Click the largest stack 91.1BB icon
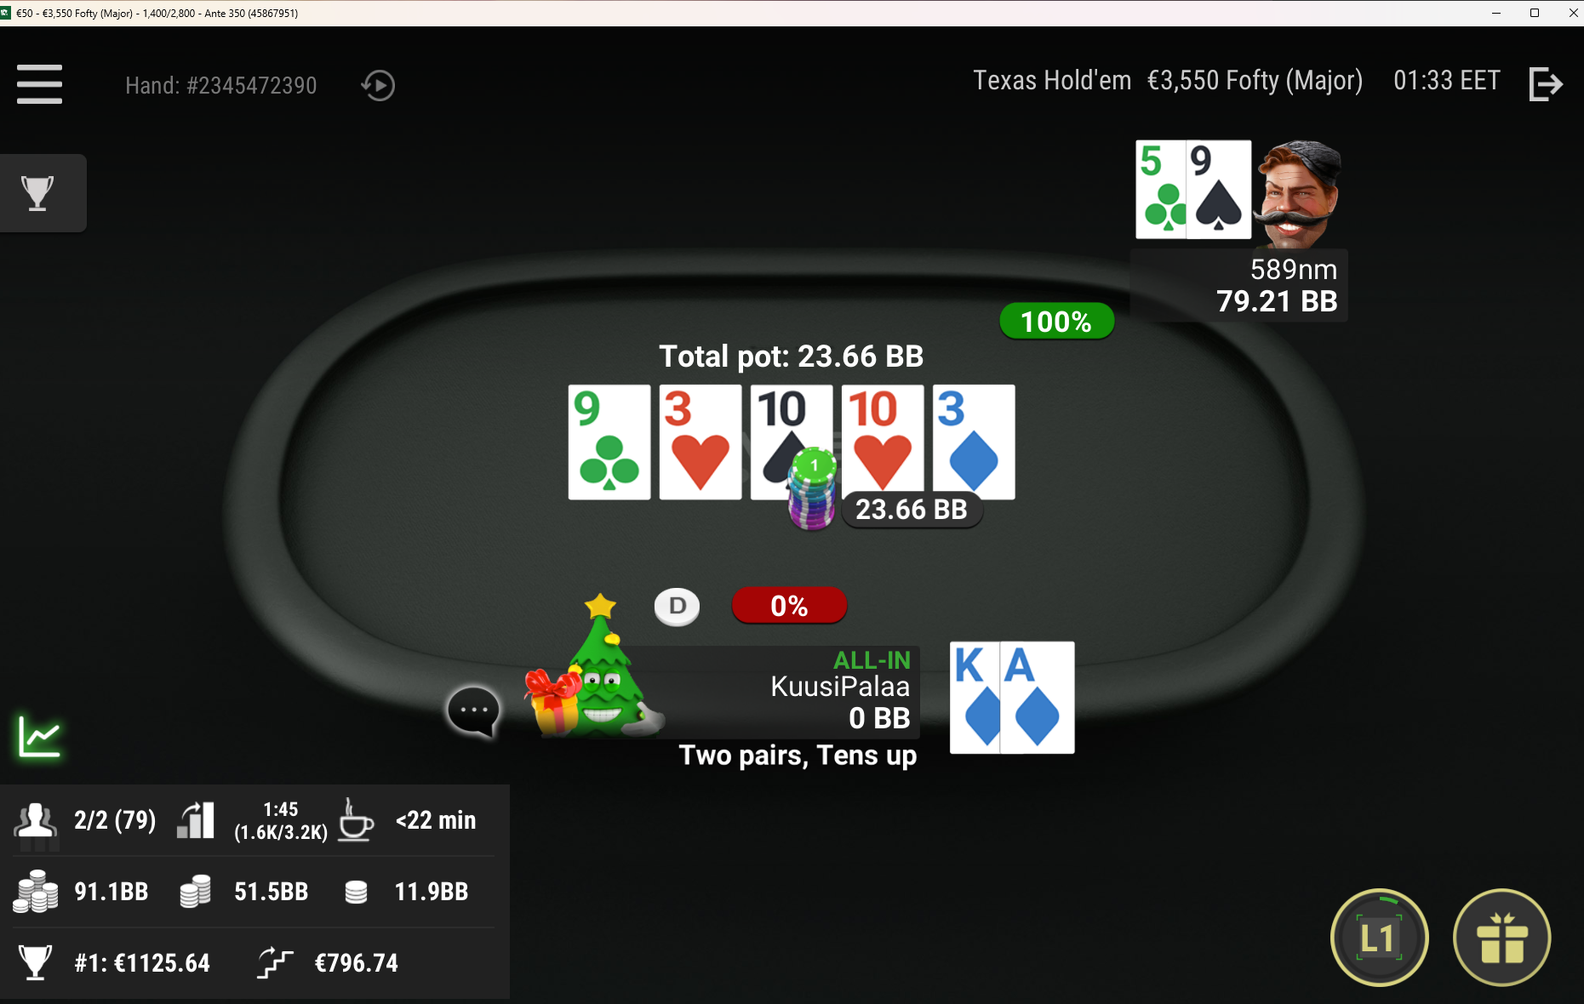The height and width of the screenshot is (1004, 1584). pos(35,891)
